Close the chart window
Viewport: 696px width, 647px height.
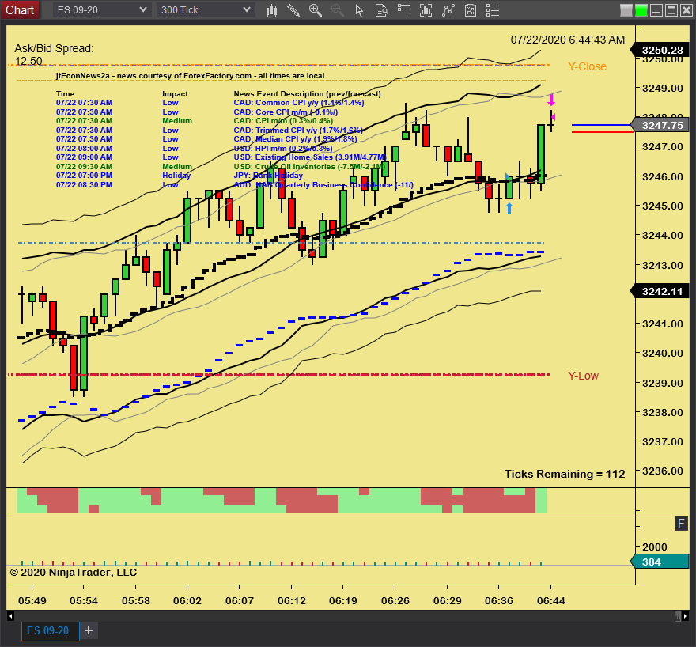(687, 10)
